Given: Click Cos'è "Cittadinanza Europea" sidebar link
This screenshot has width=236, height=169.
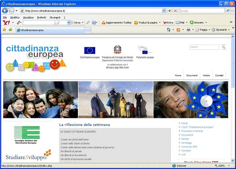Looking at the screenshot, I should coord(197,127).
